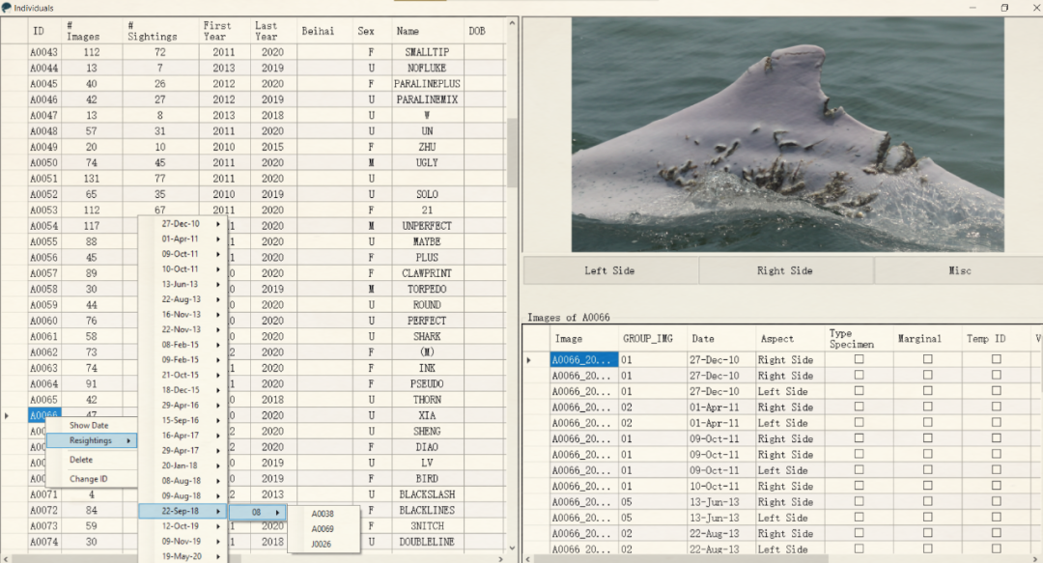Enable Temp ID checkbox for 10-Oct-11 row
This screenshot has width=1043, height=563.
click(x=996, y=487)
